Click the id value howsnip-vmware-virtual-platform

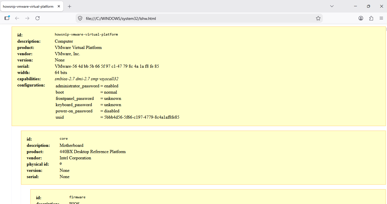click(x=86, y=34)
